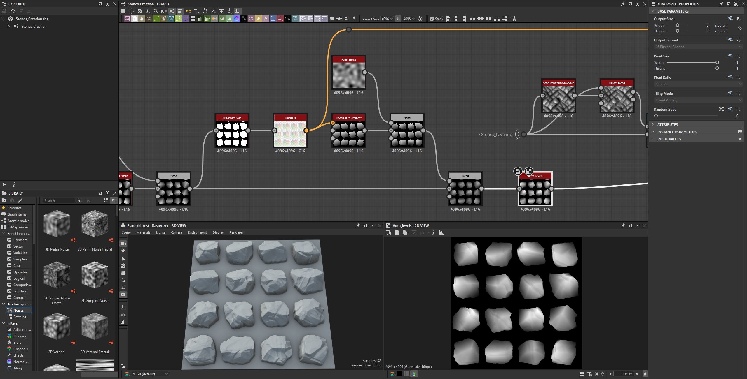
Task: Randomize the Random Seed value
Action: 721,109
